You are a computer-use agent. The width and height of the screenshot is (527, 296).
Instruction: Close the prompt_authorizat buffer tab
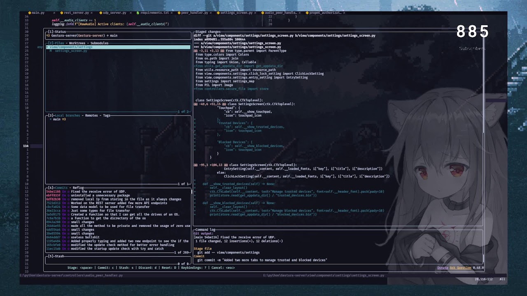[344, 13]
